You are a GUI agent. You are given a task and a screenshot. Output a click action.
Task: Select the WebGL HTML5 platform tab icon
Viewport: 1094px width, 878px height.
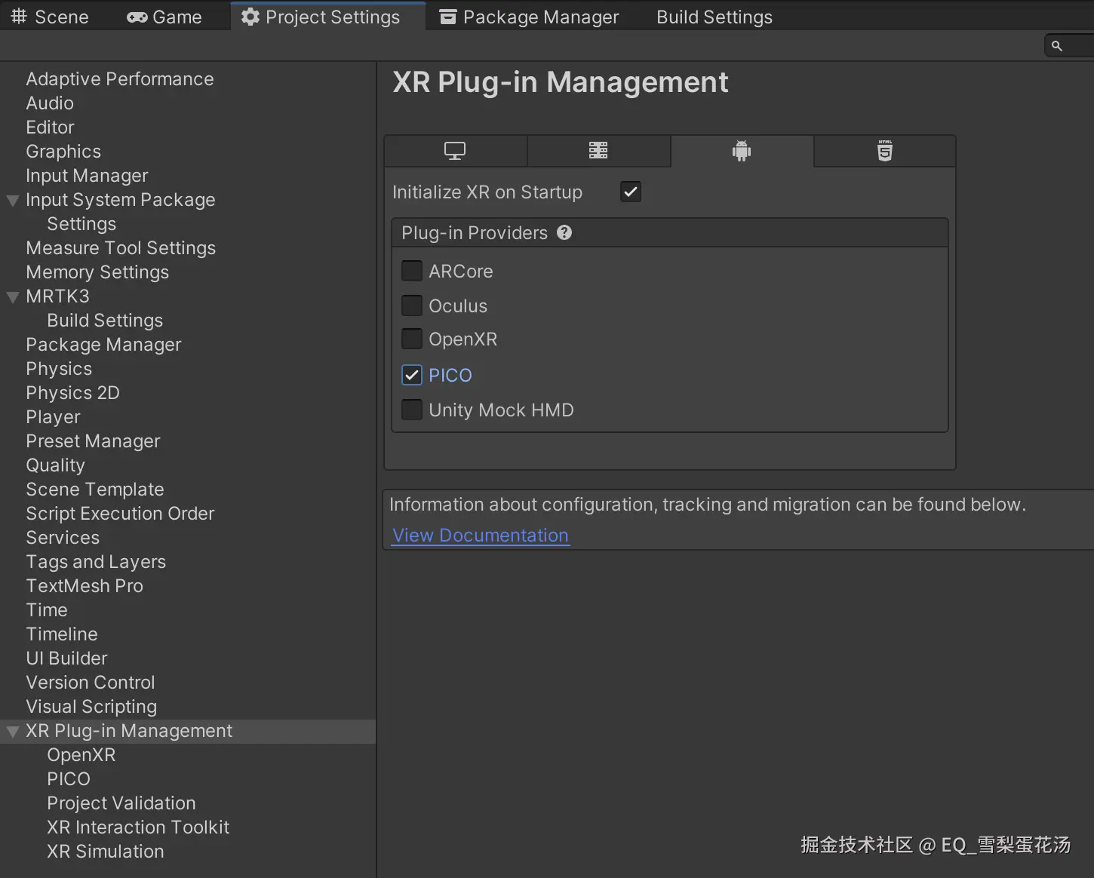(x=885, y=151)
